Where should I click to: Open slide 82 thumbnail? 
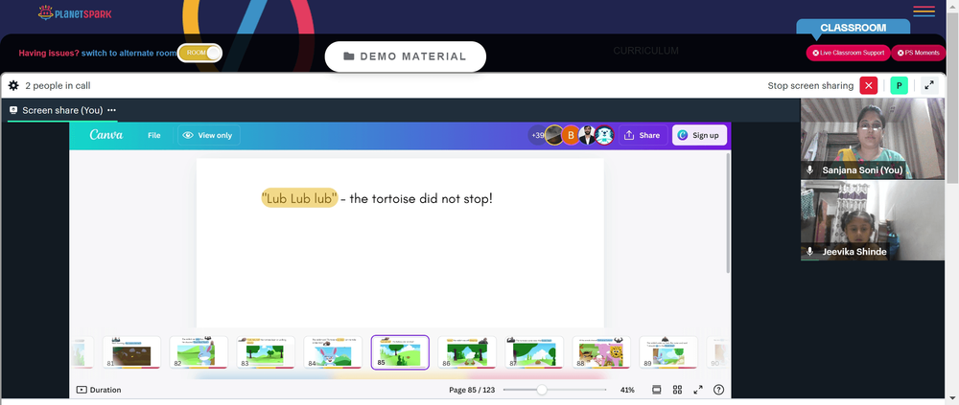(x=199, y=352)
